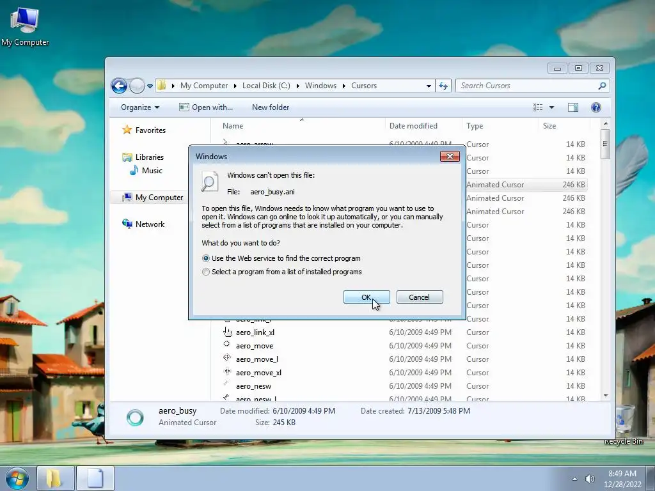The image size is (655, 491).
Task: Select the aero_move_l file
Action: (x=257, y=359)
